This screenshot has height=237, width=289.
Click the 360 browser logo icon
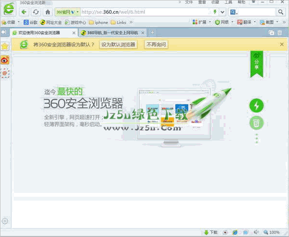[9, 9]
